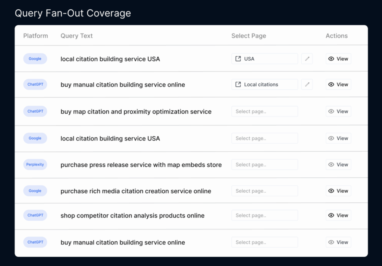
Task: Click the Perplexity platform badge
Action: tap(35, 165)
